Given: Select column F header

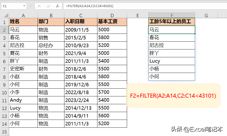Looking at the screenshot, I should 172,15.
